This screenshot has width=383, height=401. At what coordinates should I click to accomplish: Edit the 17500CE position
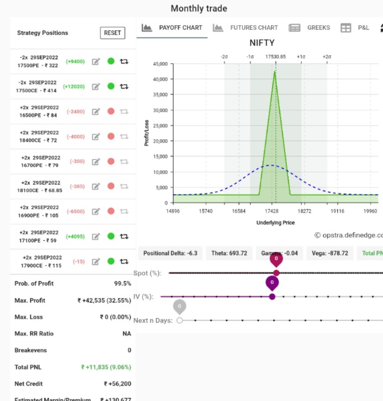pos(96,87)
